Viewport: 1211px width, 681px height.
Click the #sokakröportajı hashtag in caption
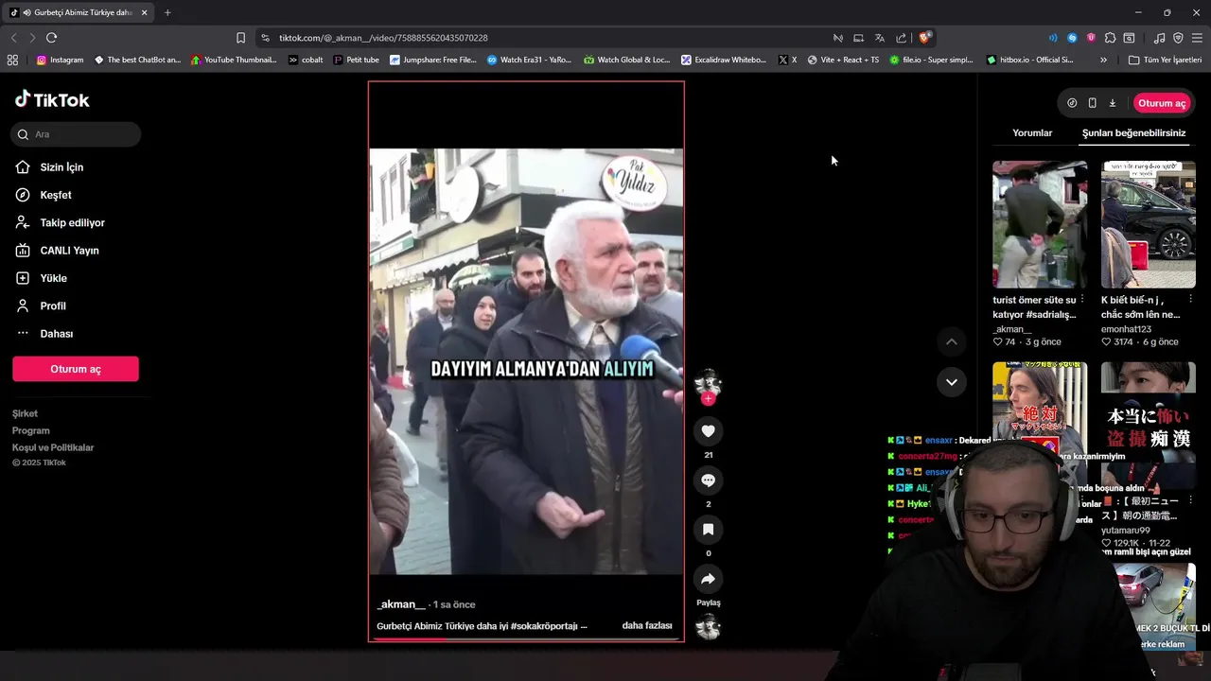544,626
